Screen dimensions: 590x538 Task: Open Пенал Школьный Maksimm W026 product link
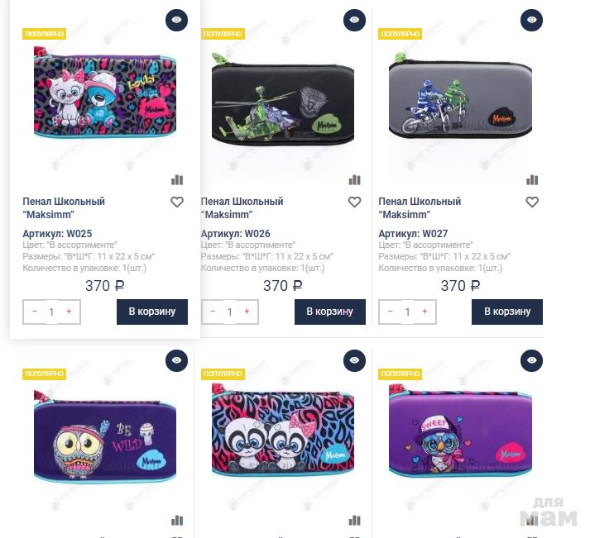pyautogui.click(x=242, y=208)
